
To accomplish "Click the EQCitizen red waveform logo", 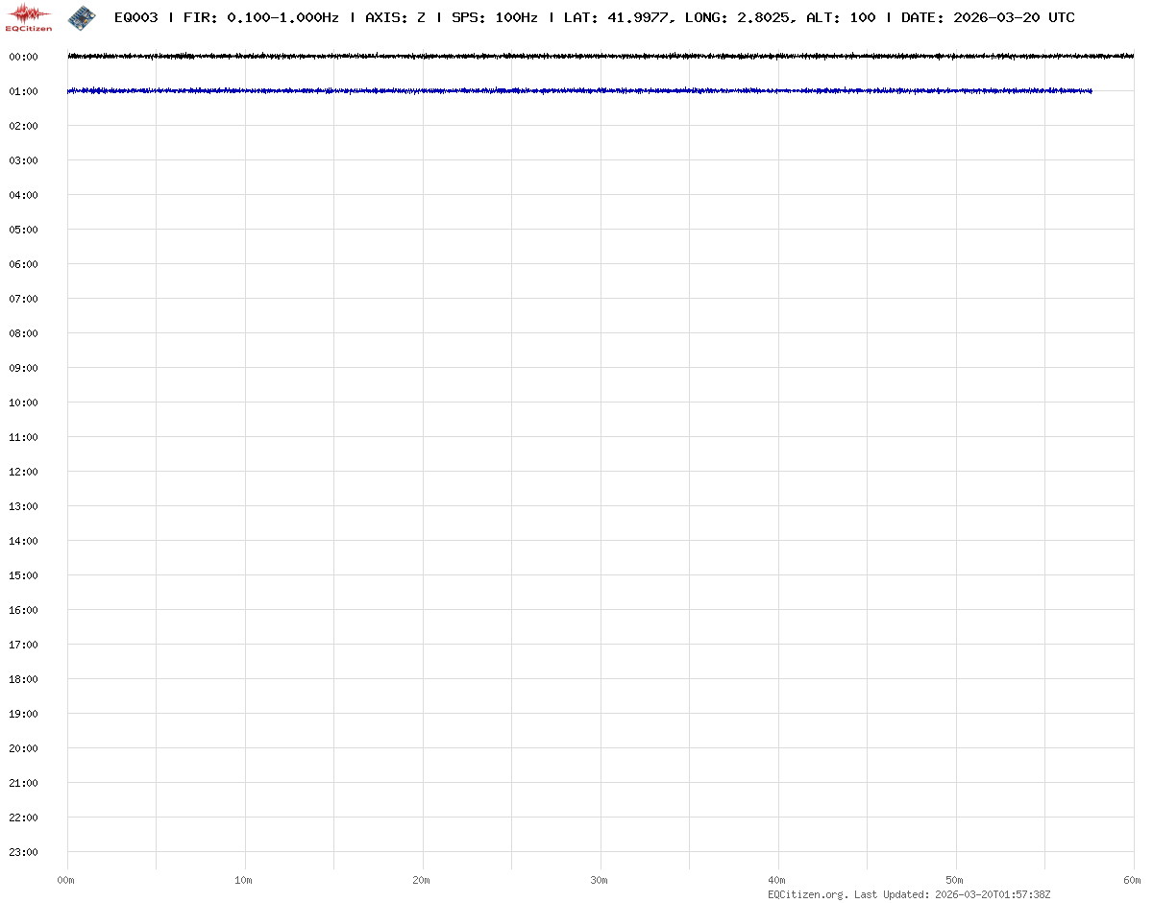I will click(29, 16).
